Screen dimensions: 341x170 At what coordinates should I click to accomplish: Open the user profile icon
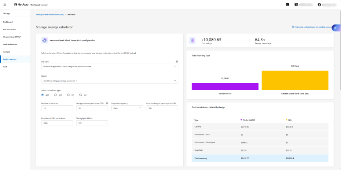(x=319, y=5)
